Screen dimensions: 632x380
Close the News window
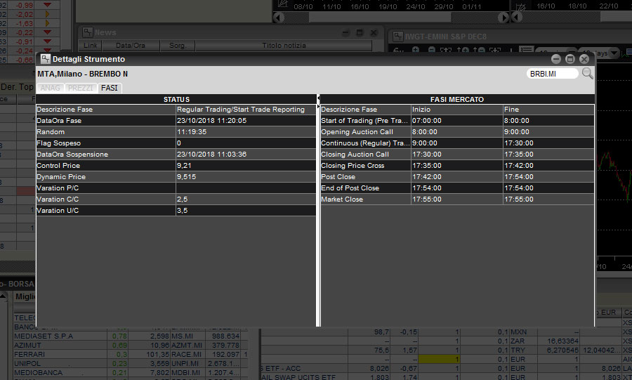click(x=374, y=32)
